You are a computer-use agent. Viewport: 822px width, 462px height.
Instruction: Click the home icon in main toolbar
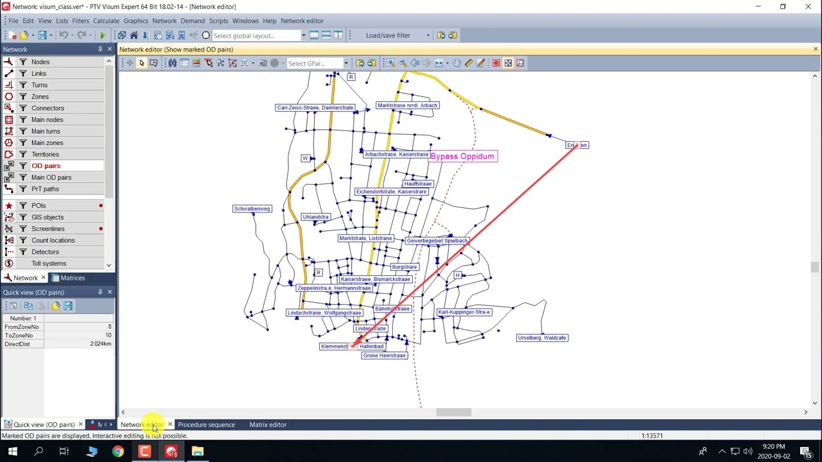point(134,35)
